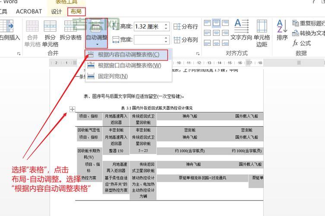
Task: Click fx 公式 formula button
Action: pos(302,43)
